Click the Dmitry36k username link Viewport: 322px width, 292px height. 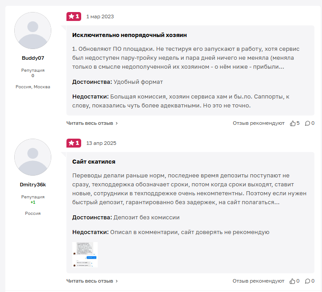33,184
